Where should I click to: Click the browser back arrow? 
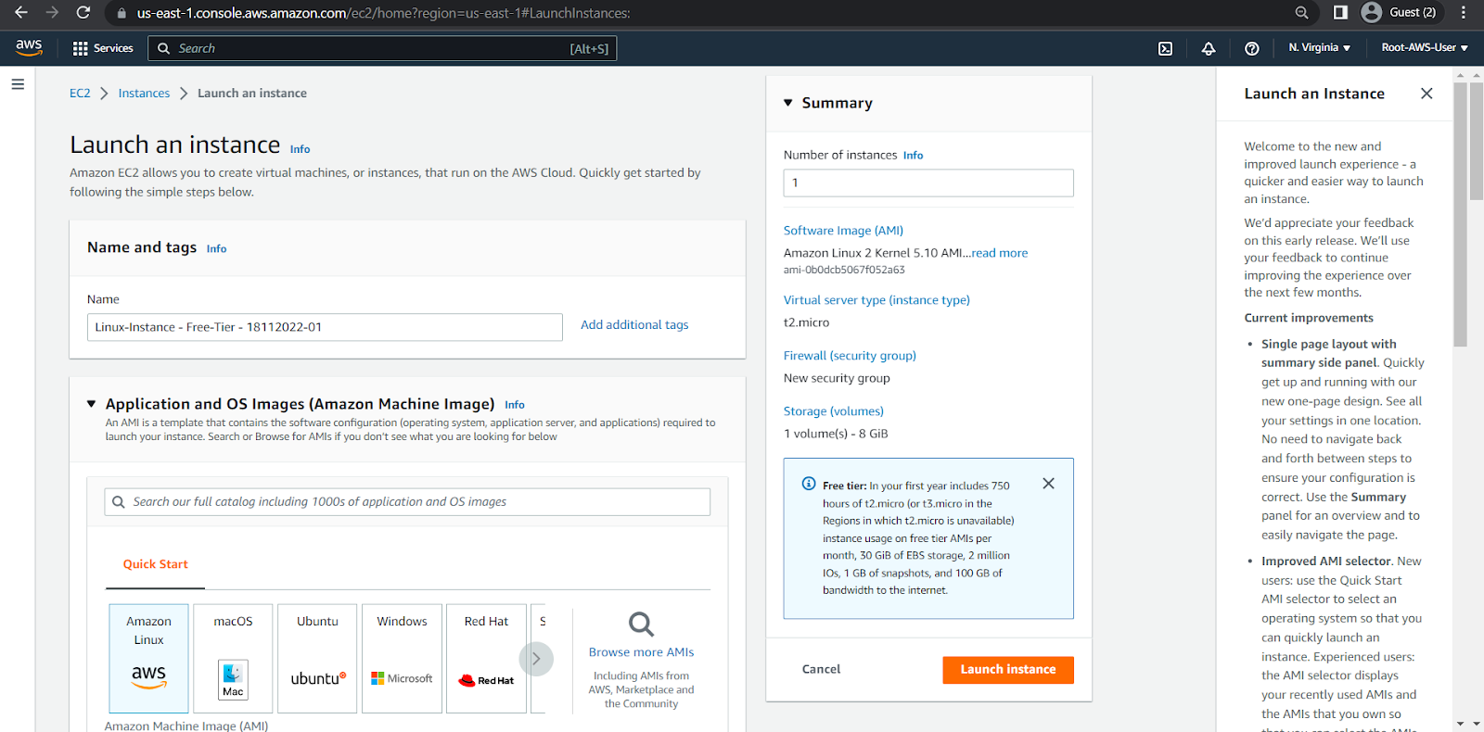pos(21,13)
